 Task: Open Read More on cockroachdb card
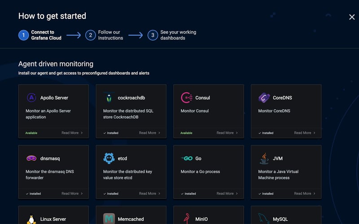coord(150,133)
